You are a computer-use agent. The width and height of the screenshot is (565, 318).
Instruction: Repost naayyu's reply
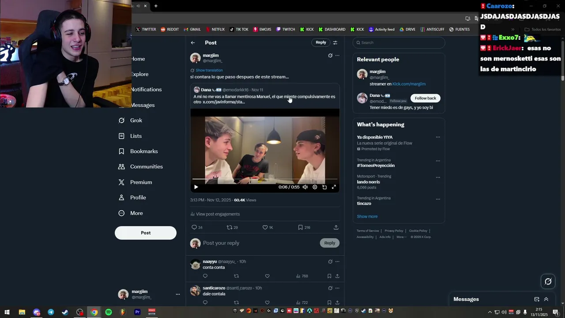(236, 276)
